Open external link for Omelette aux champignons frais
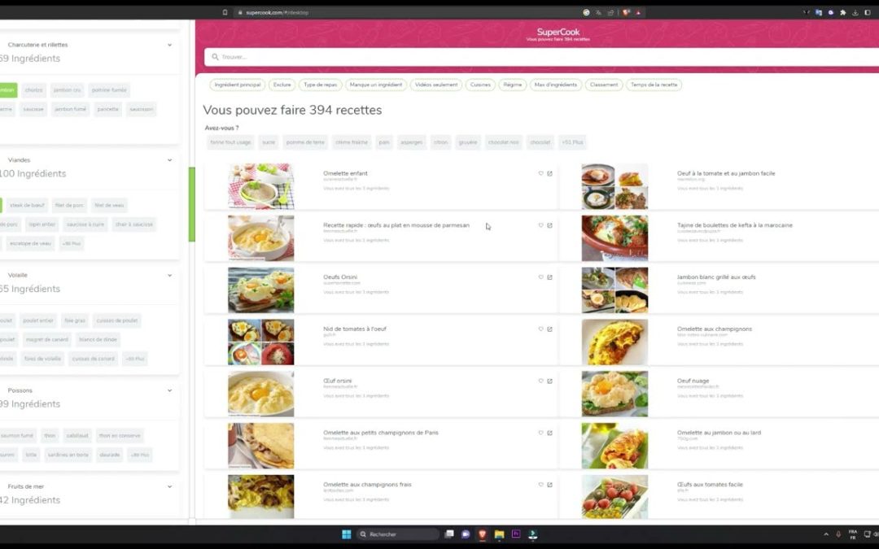The height and width of the screenshot is (549, 879). click(x=549, y=485)
